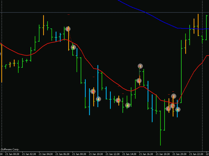Viewport: 209px width, 156px height.
Task: Click the '21 Jan 14:30' time label
Action: tap(129, 154)
